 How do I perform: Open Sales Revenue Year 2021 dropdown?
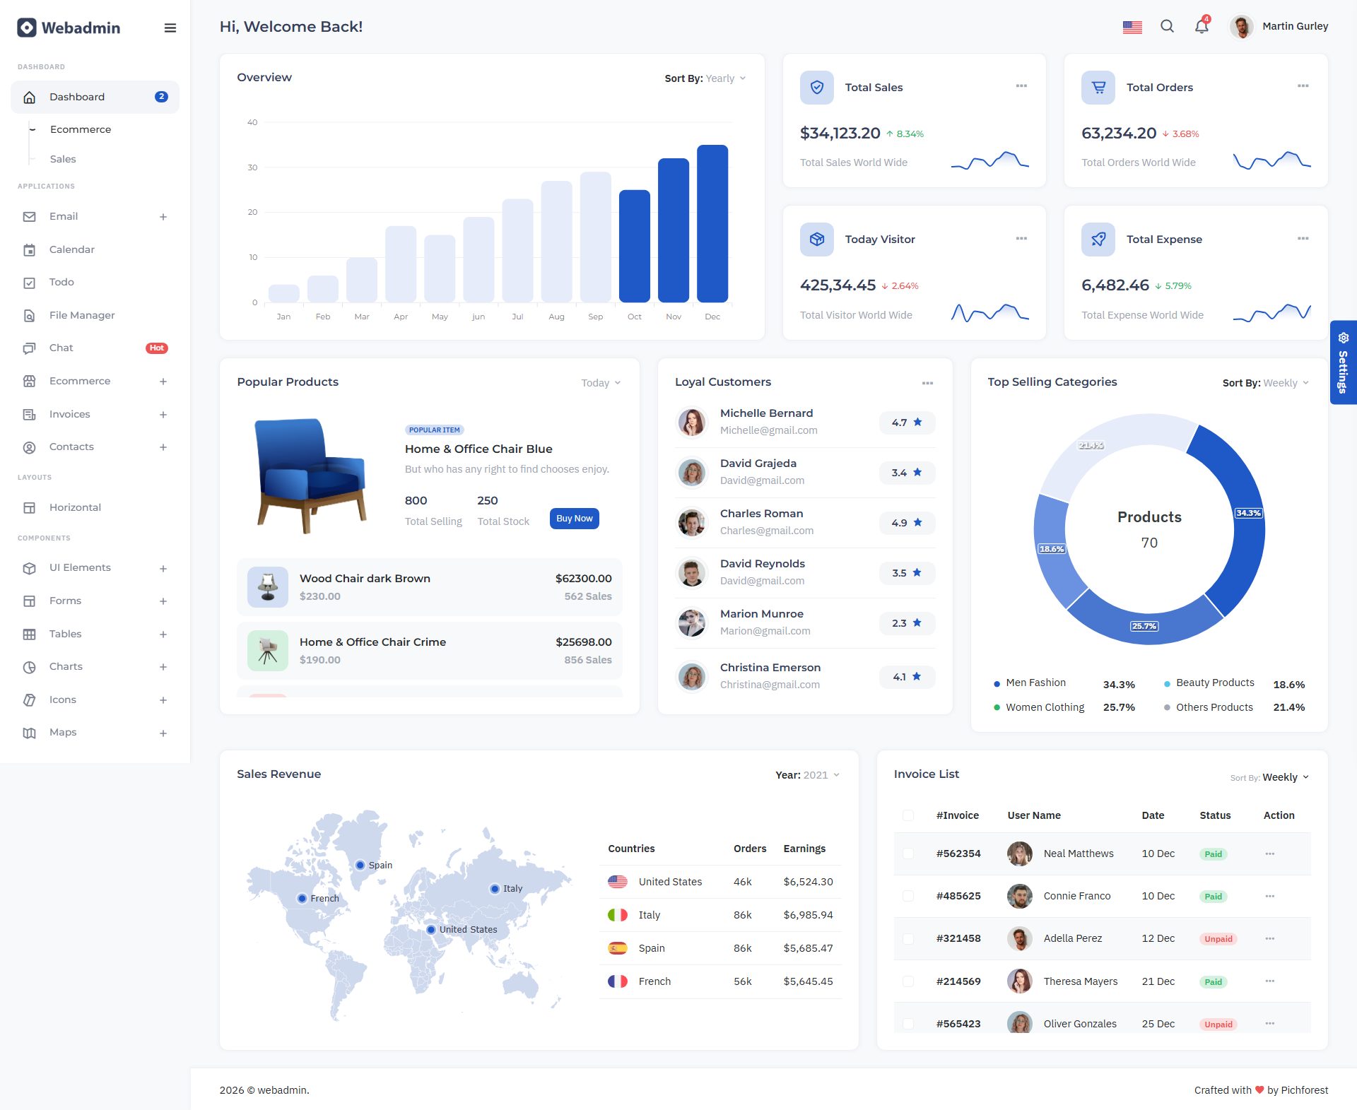click(808, 775)
